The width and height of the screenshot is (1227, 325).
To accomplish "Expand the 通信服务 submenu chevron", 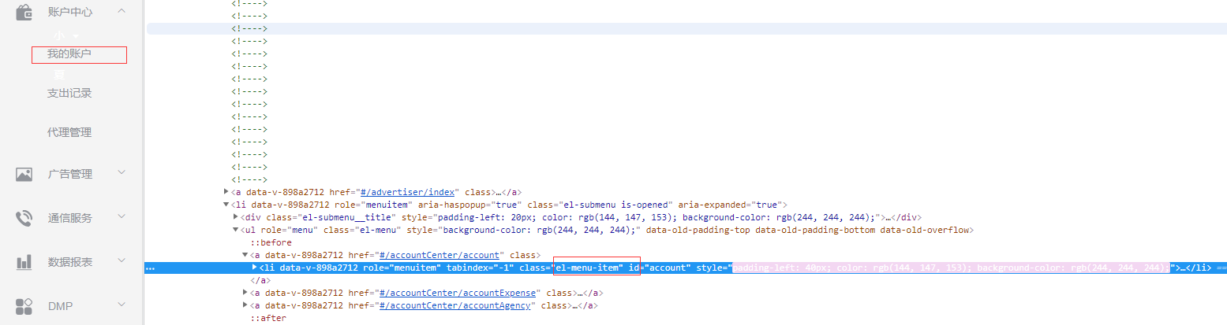I will point(122,216).
